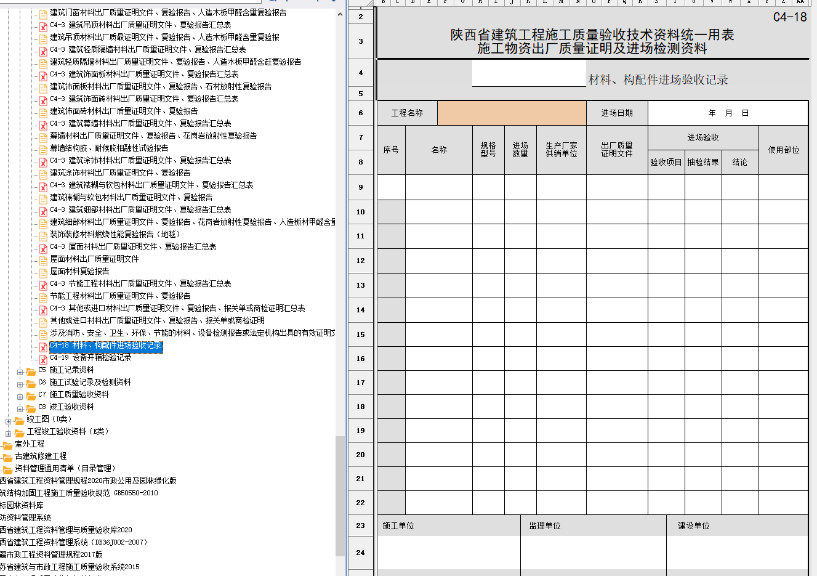Click the tree panel scroll-up arrow
The image size is (817, 576).
(x=340, y=14)
